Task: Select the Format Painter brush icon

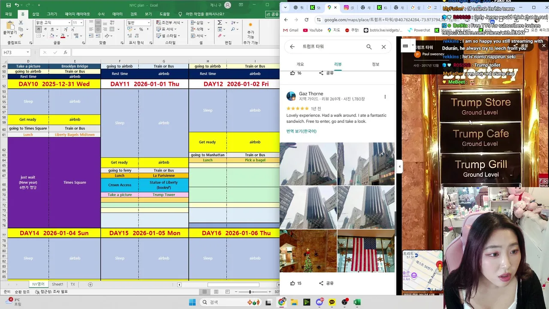Action: [21, 36]
